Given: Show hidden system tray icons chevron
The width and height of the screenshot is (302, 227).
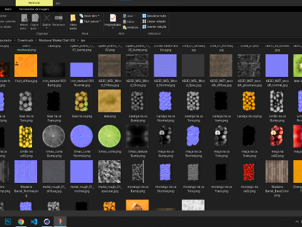Looking at the screenshot, I should (297, 221).
